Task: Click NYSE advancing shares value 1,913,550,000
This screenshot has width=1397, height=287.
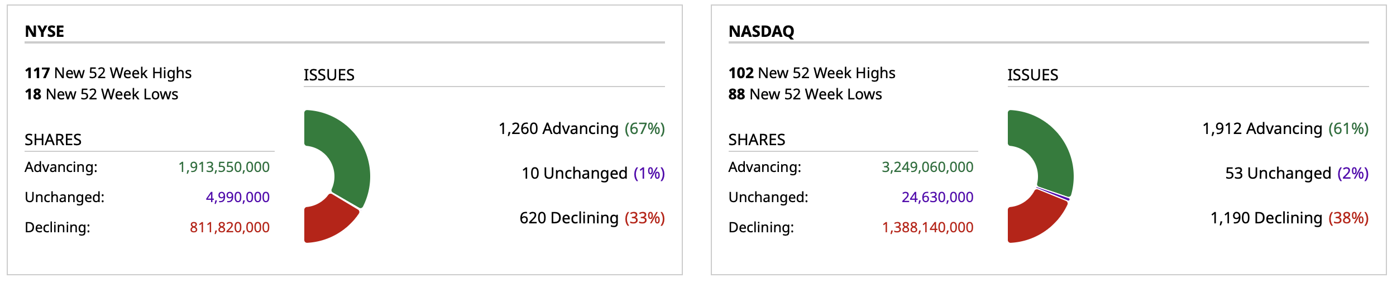Action: 224,167
